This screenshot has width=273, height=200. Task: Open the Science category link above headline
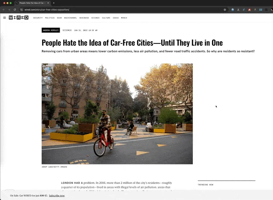pos(67,30)
